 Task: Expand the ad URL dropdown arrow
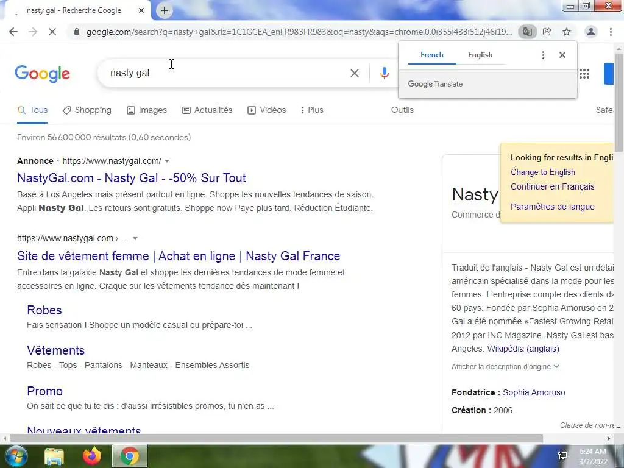pyautogui.click(x=167, y=161)
